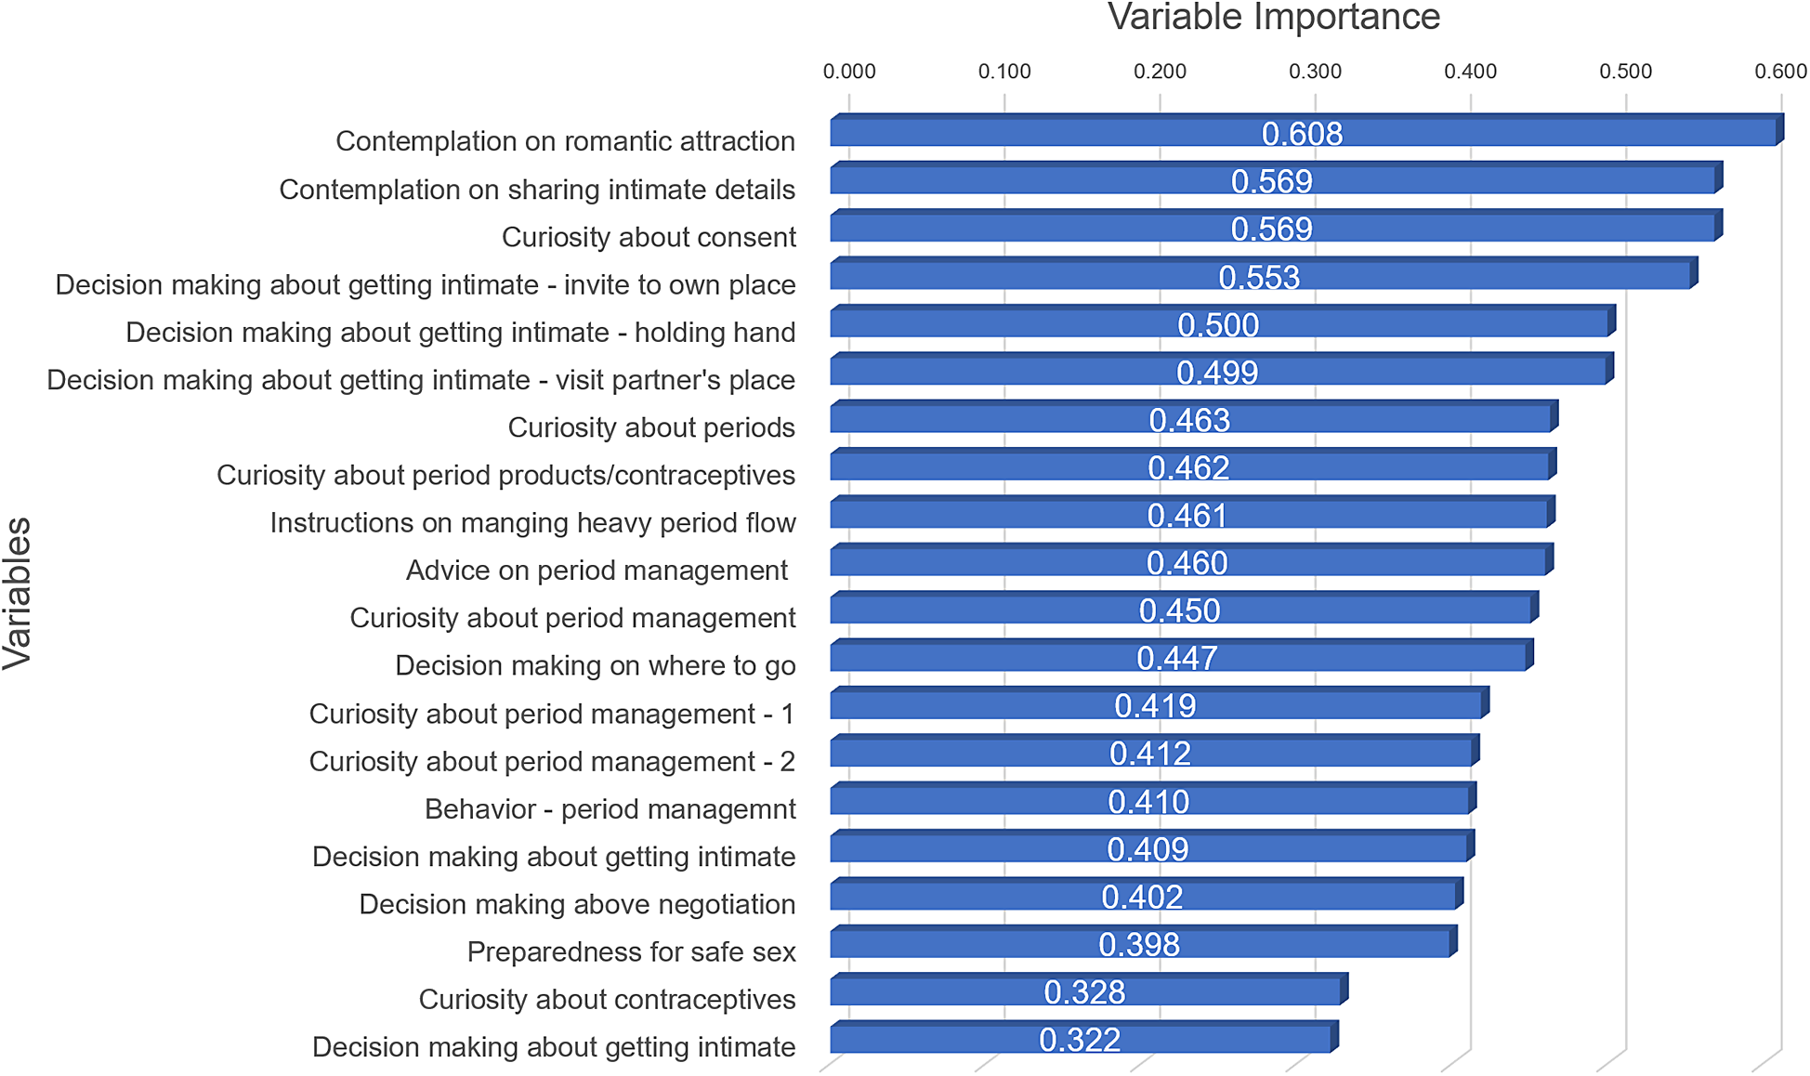Select the Decision making above negotiation label

577,904
